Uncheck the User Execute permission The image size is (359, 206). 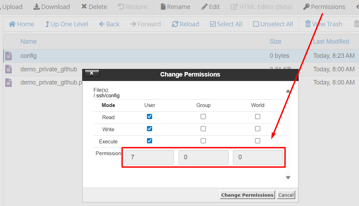tap(149, 141)
